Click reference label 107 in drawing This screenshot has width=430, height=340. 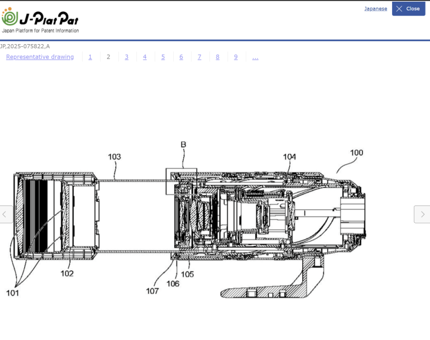pyautogui.click(x=152, y=291)
